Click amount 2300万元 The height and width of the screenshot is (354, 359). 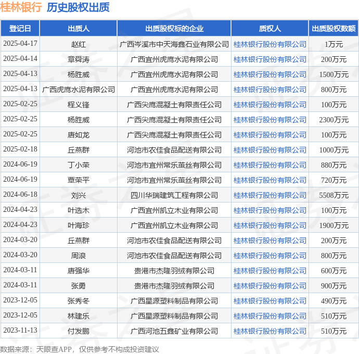[334, 120]
